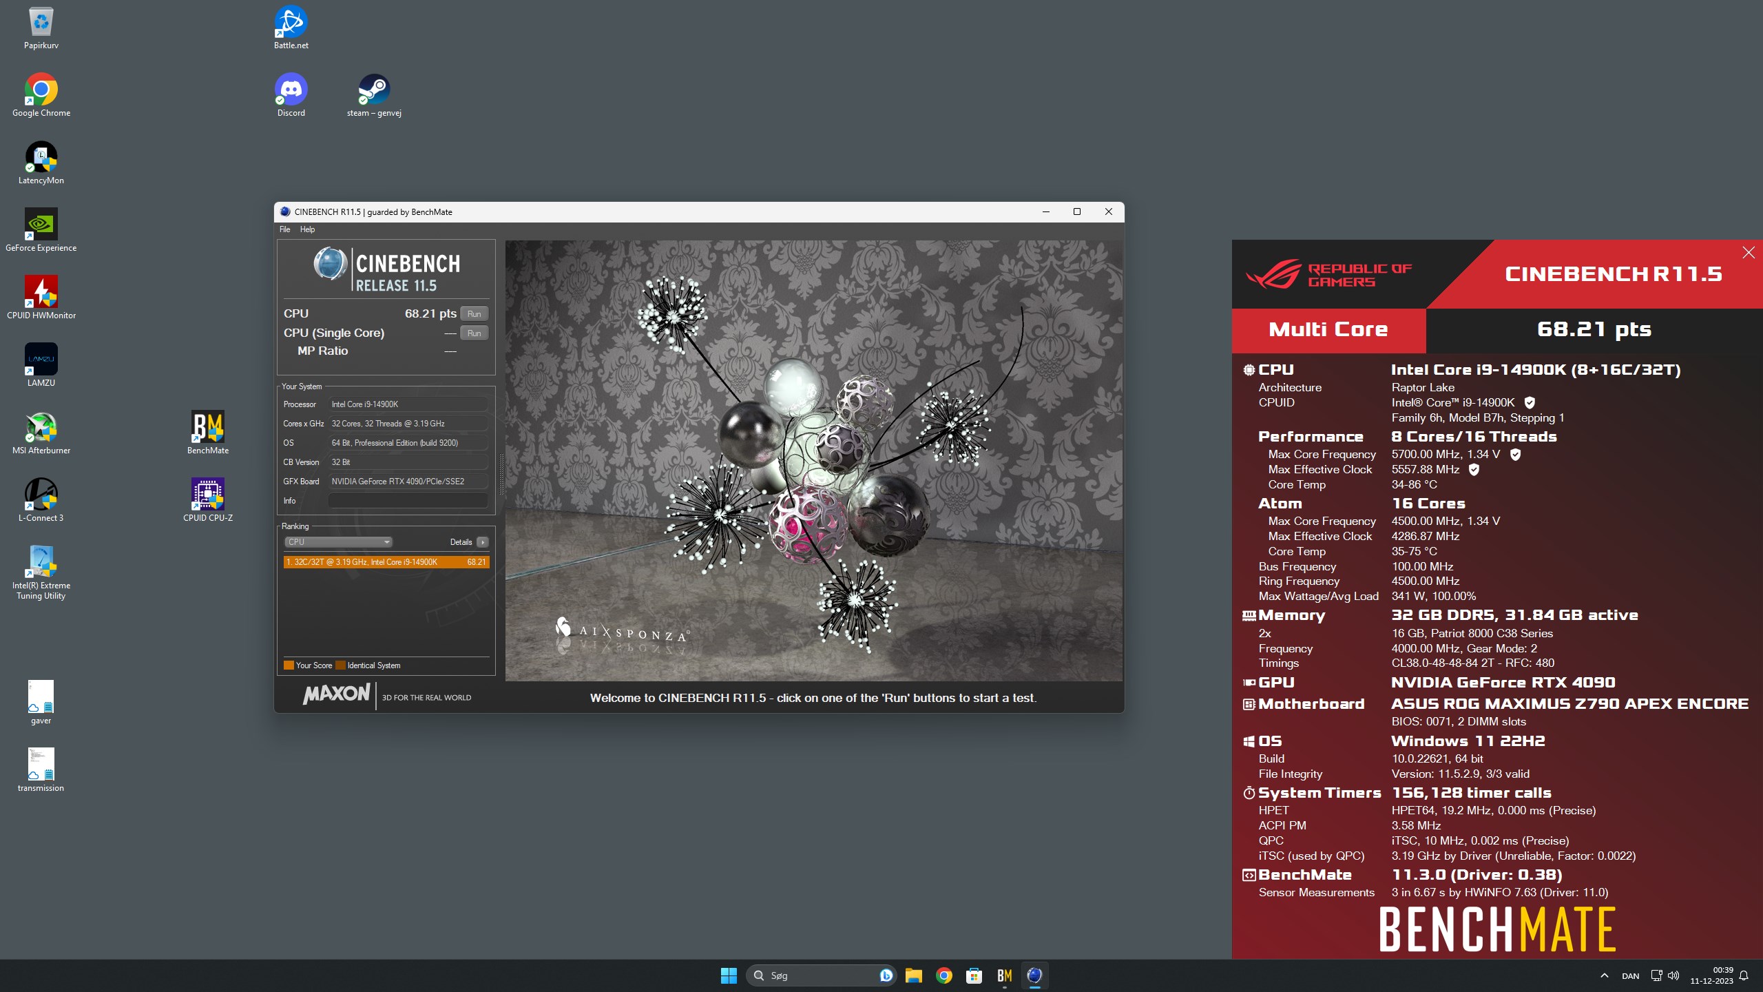
Task: Click the Cores x GHz field value
Action: (408, 424)
